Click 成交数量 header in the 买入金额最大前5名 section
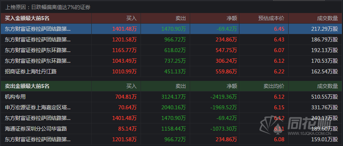The width and height of the screenshot is (343, 146). pyautogui.click(x=328, y=19)
